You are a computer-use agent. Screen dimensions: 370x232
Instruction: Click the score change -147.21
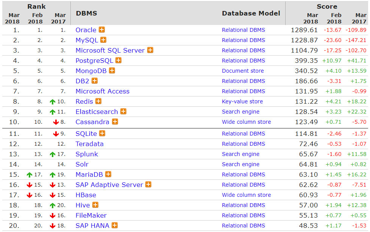tap(356, 40)
